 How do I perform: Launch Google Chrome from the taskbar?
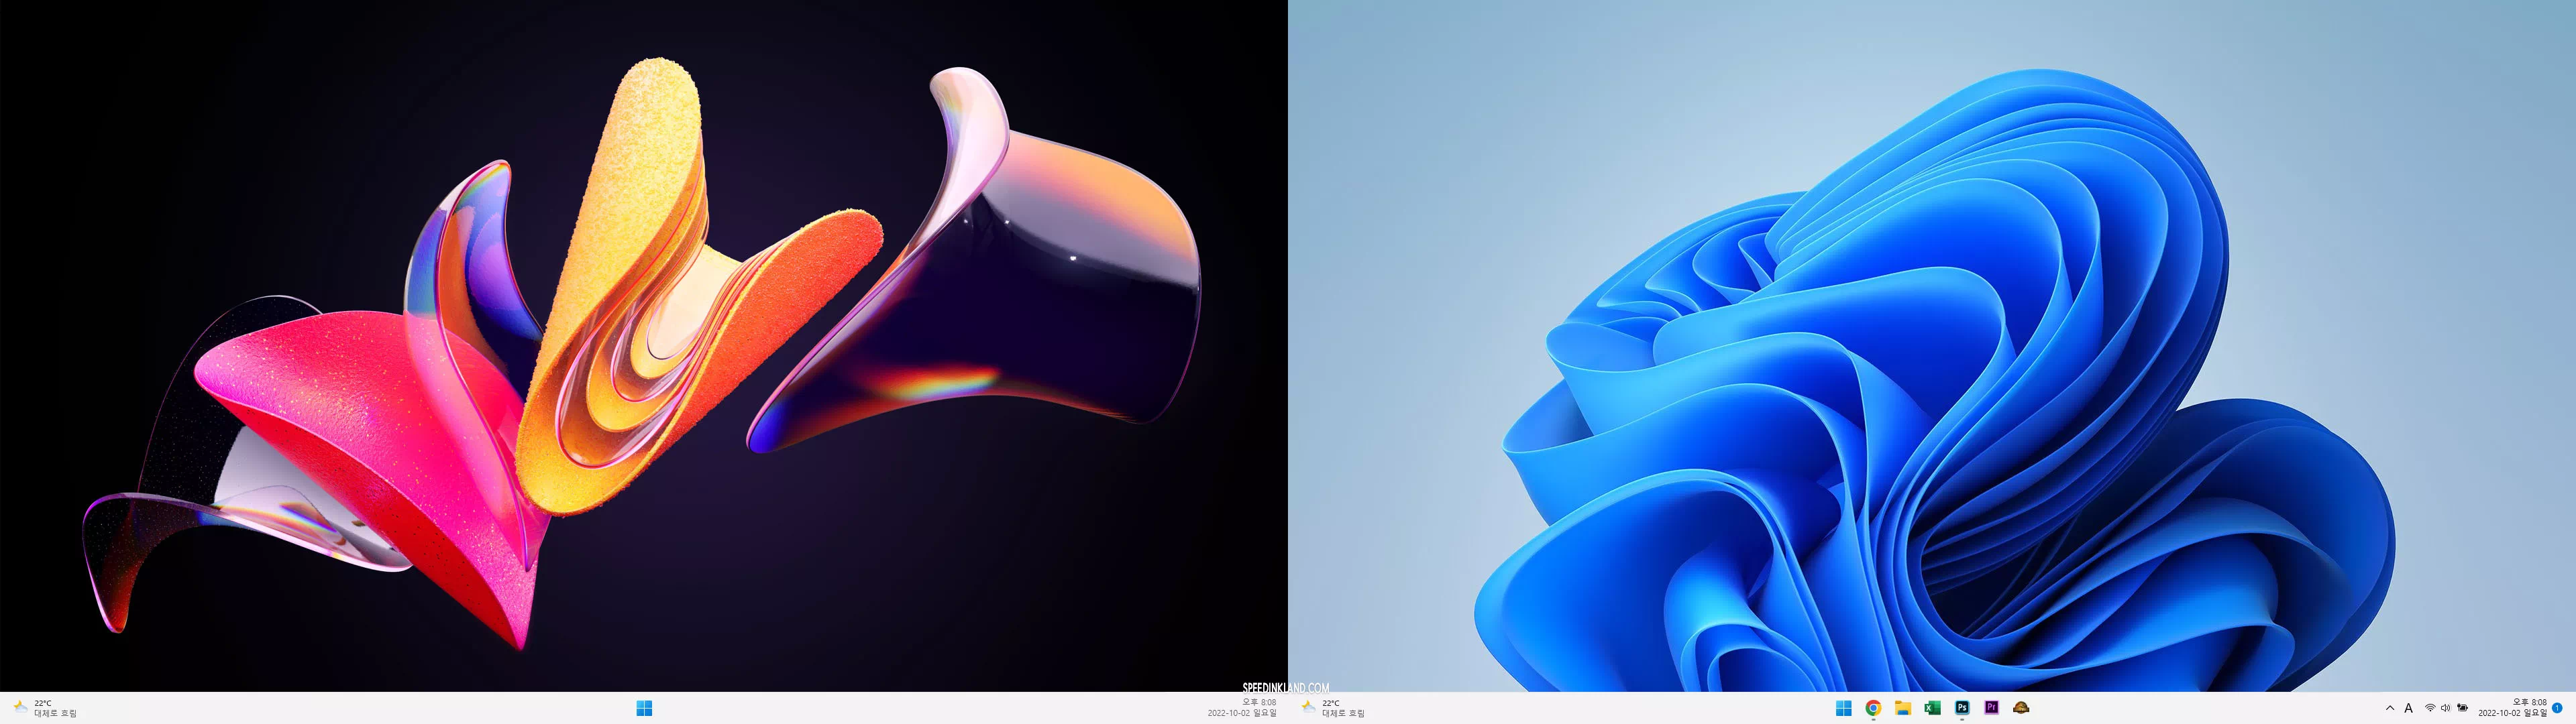point(1873,708)
